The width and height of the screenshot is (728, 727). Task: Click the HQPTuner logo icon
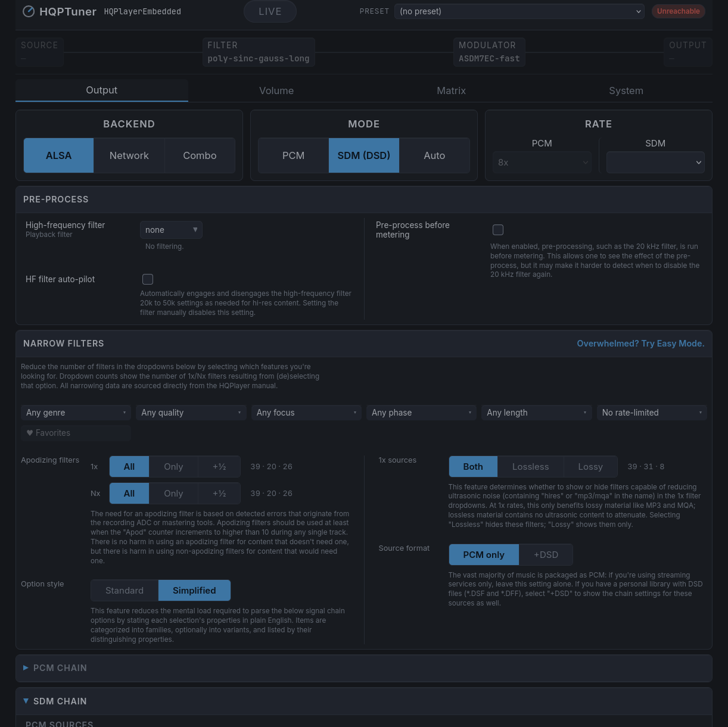click(29, 11)
